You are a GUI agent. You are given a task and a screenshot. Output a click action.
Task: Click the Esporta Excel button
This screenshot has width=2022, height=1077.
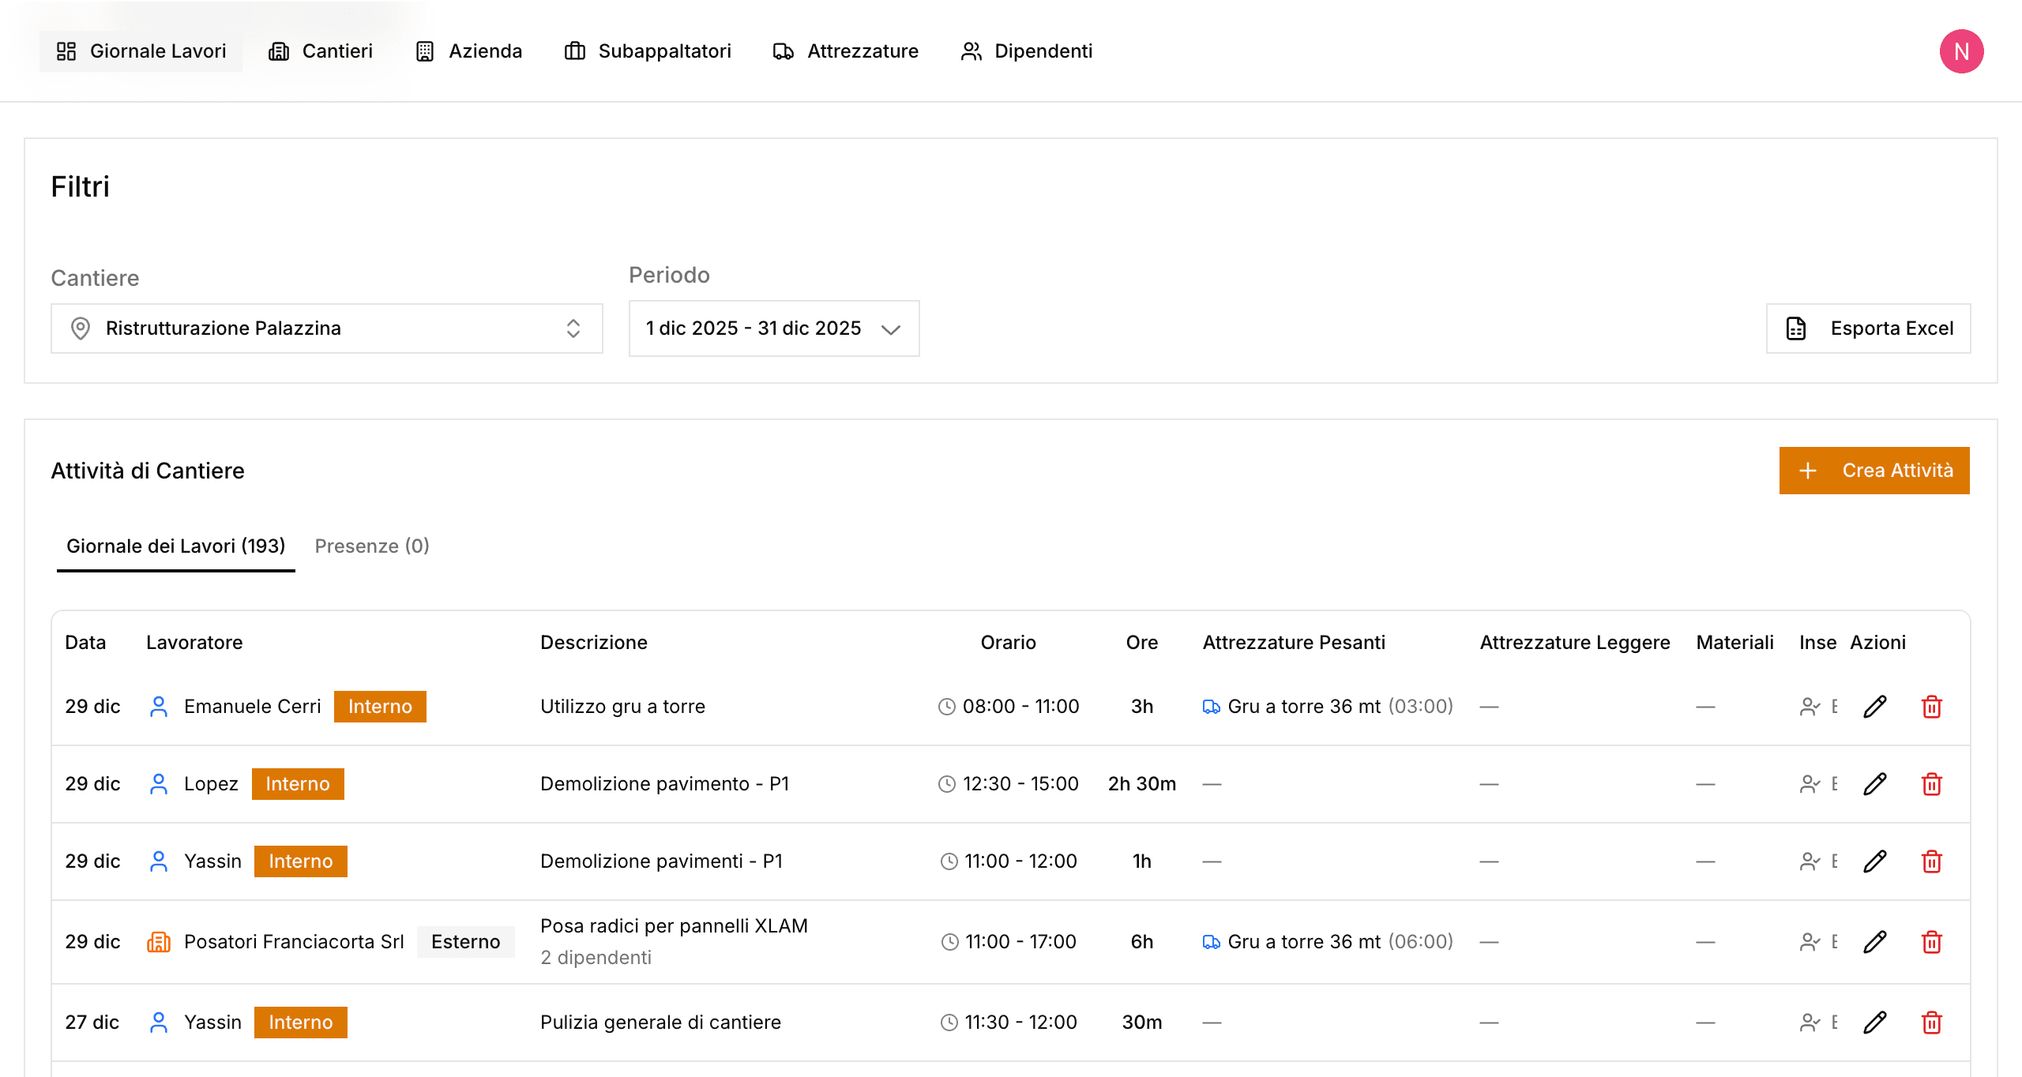tap(1868, 328)
